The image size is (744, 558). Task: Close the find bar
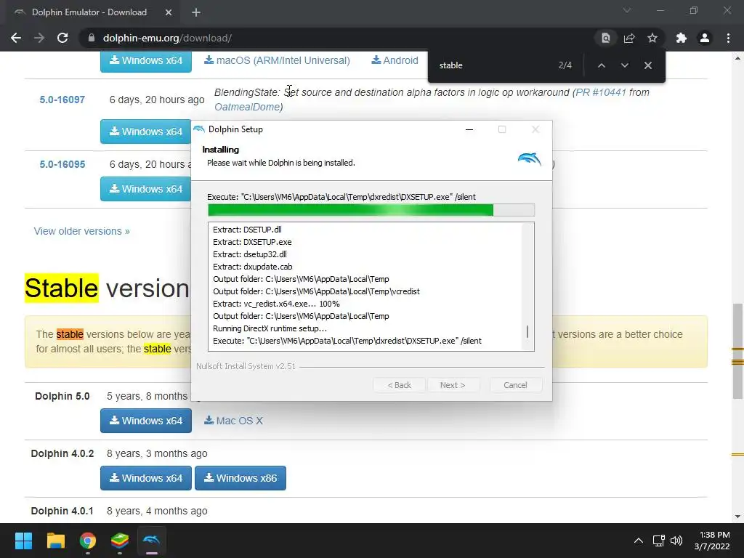(x=647, y=65)
